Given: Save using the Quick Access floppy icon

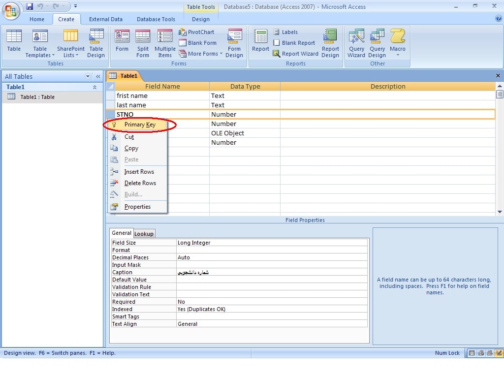Looking at the screenshot, I should (x=30, y=6).
